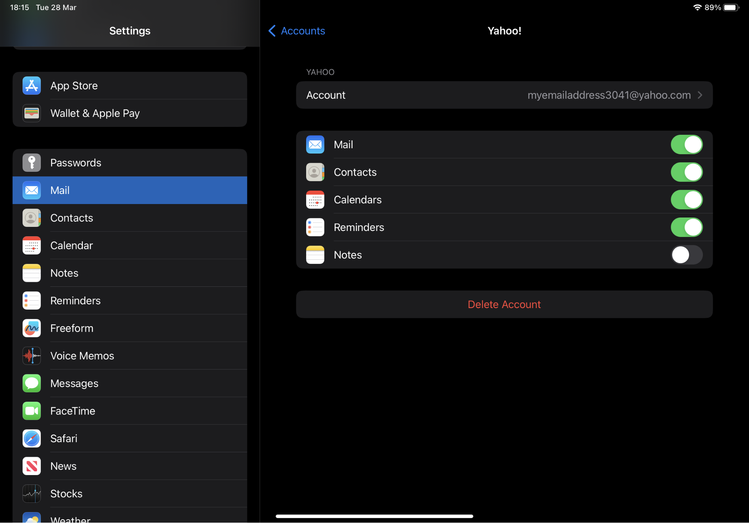Tap the Mail icon in Yahoo services
This screenshot has width=749, height=523.
[315, 145]
